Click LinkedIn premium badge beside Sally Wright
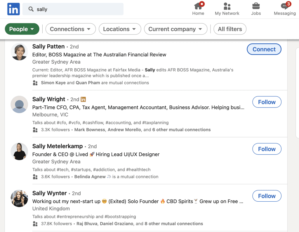The height and width of the screenshot is (232, 299). pos(83,99)
